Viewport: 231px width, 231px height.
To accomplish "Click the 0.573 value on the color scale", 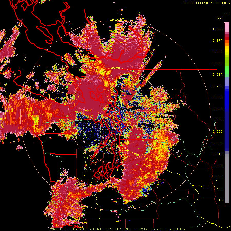I will point(217,120).
